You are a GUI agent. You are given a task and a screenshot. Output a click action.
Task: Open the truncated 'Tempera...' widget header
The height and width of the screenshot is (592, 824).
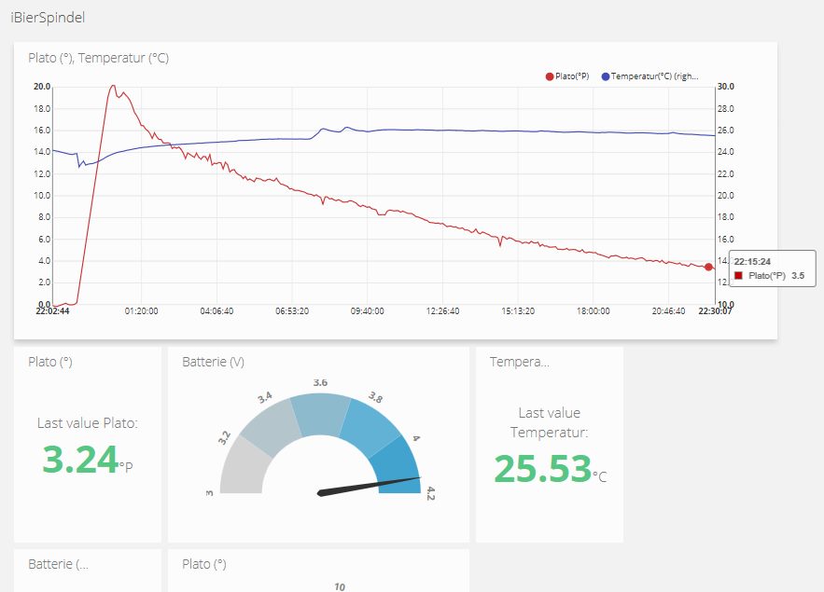pos(519,362)
